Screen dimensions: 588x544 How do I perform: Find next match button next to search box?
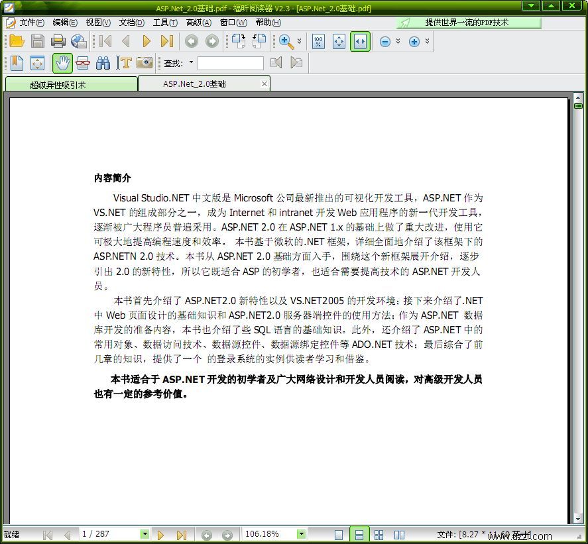click(x=296, y=62)
